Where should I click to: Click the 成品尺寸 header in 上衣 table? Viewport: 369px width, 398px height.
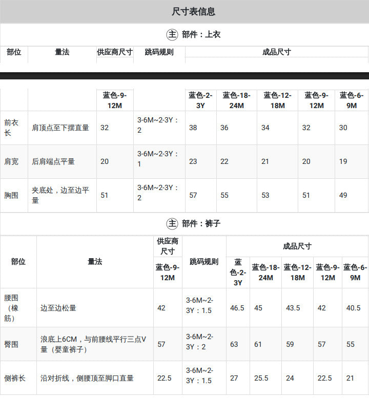point(277,52)
